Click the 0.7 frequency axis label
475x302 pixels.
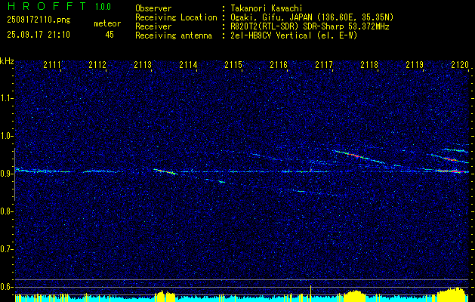[x=6, y=249]
